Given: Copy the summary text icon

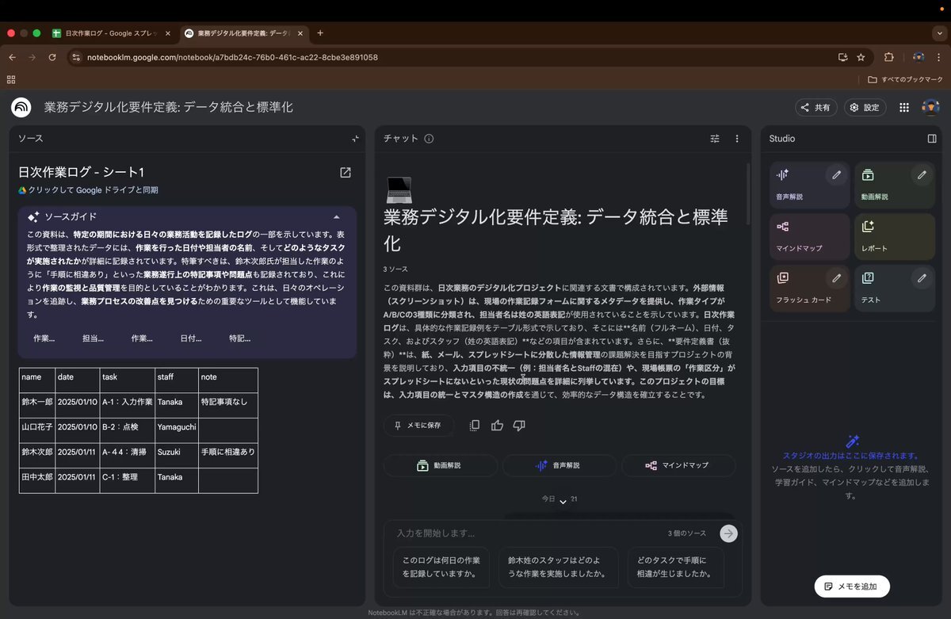Looking at the screenshot, I should pyautogui.click(x=475, y=426).
